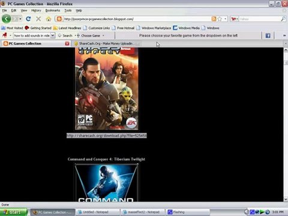Image resolution: width=288 pixels, height=216 pixels.
Task: Switch to Untitled - Notepad in taskbar
Action: point(98,212)
